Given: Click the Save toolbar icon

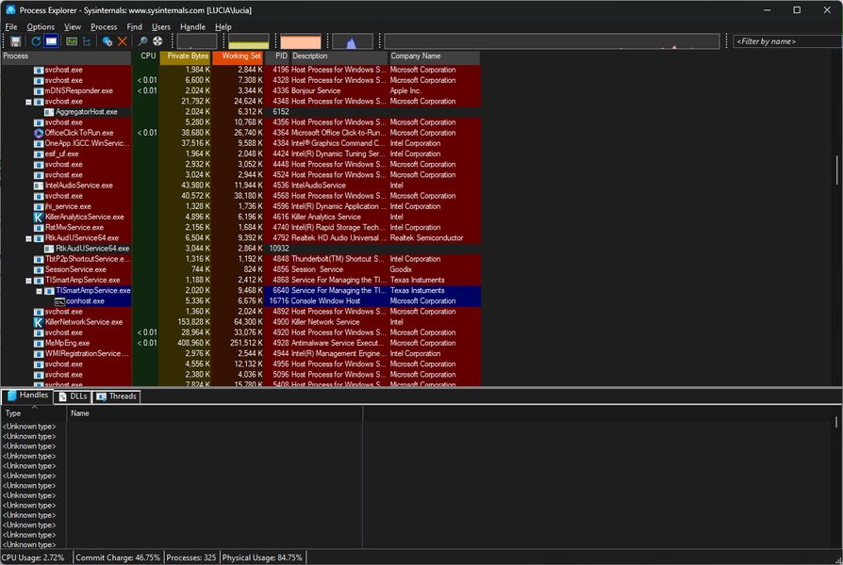Looking at the screenshot, I should tap(16, 41).
